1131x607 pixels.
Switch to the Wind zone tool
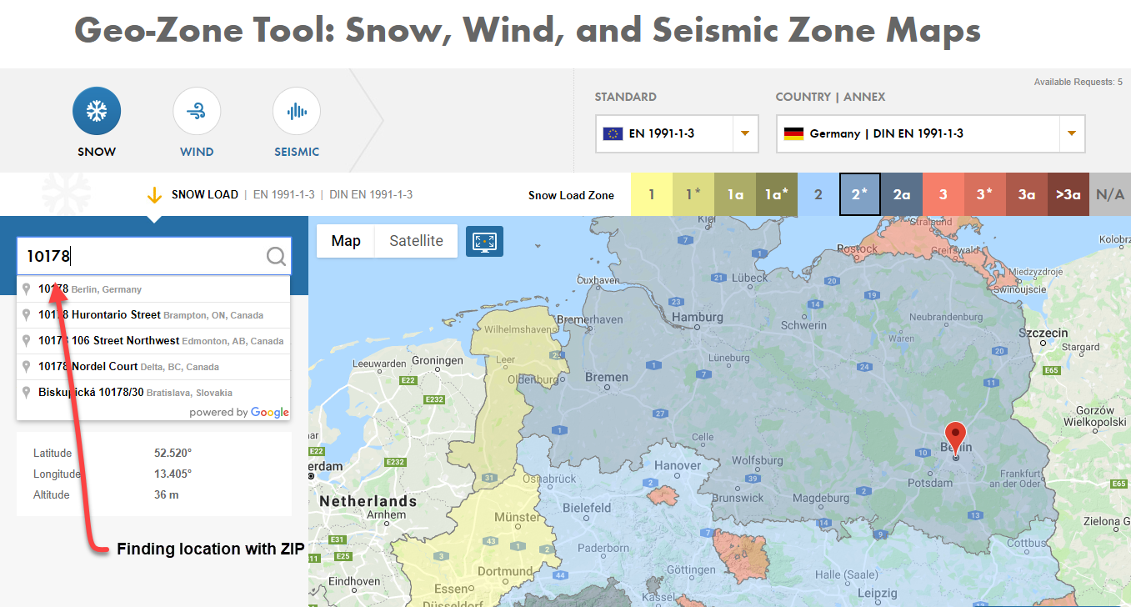point(197,110)
